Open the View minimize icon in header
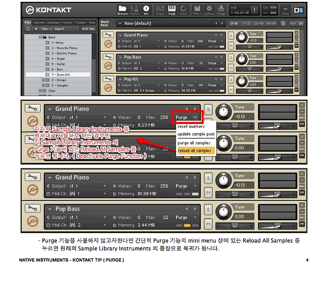Image resolution: width=328 pixels, height=285 pixels. (285, 10)
